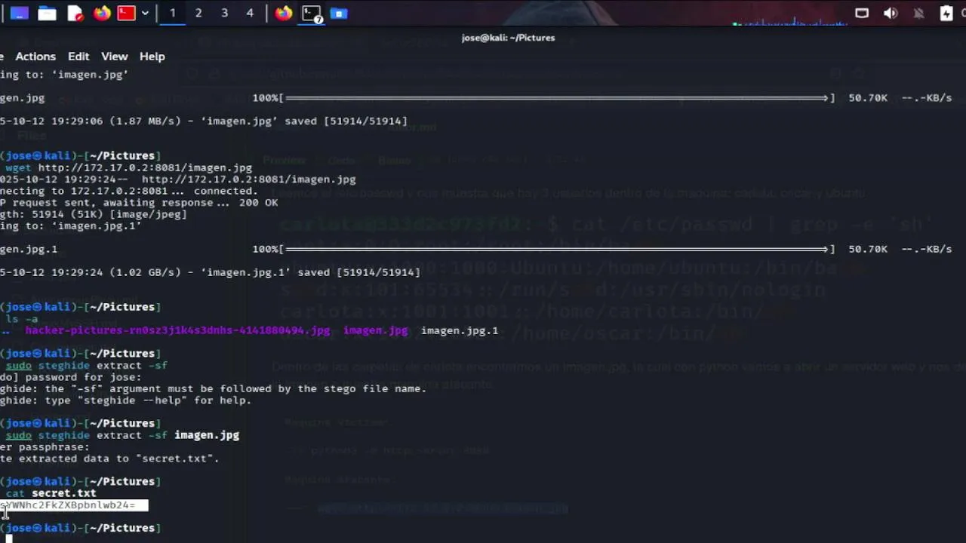Image resolution: width=966 pixels, height=543 pixels.
Task: Switch to workspace 3
Action: (x=224, y=13)
